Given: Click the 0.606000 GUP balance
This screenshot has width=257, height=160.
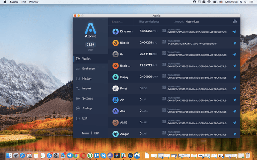Looking at the screenshot, I should coord(149,77).
